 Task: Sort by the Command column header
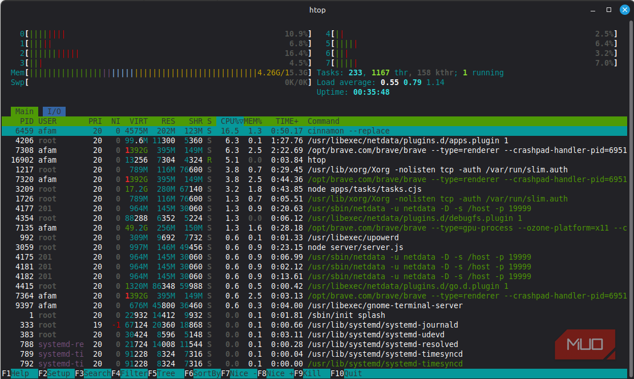point(324,121)
